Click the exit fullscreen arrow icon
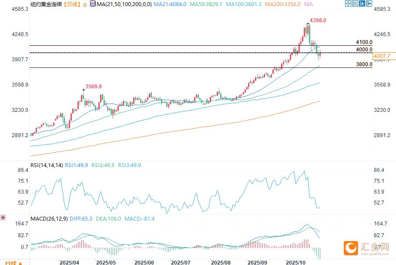This screenshot has width=396, height=265. tap(369, 3)
